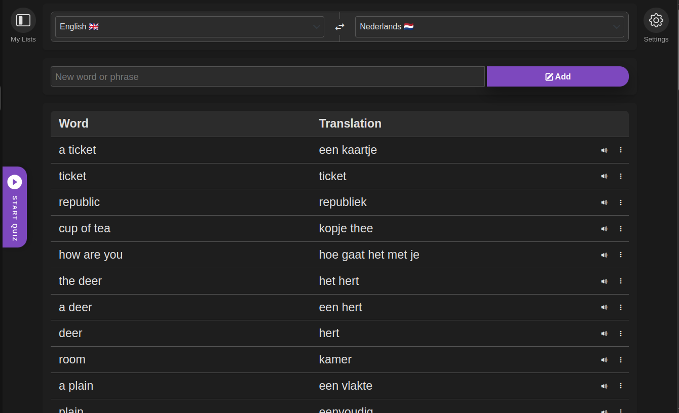Swap the source and target languages
The image size is (679, 413).
coord(339,27)
